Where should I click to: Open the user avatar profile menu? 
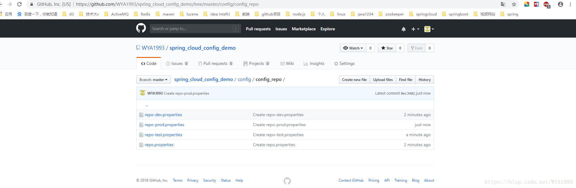429,29
